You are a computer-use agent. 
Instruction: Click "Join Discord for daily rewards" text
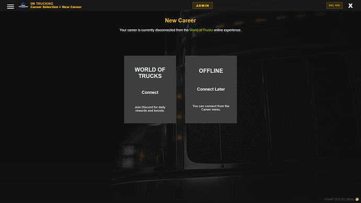click(150, 109)
